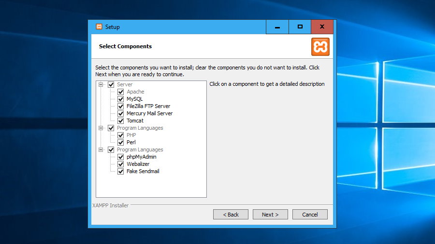Select the PHP label
435x244 pixels.
click(x=131, y=135)
